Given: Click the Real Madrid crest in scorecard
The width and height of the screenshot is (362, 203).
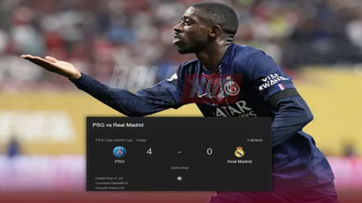Looking at the screenshot, I should tap(239, 152).
